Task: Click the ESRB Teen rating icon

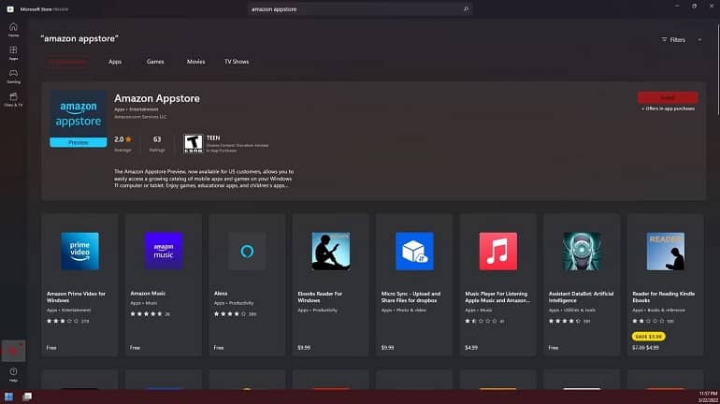Action: (x=194, y=143)
